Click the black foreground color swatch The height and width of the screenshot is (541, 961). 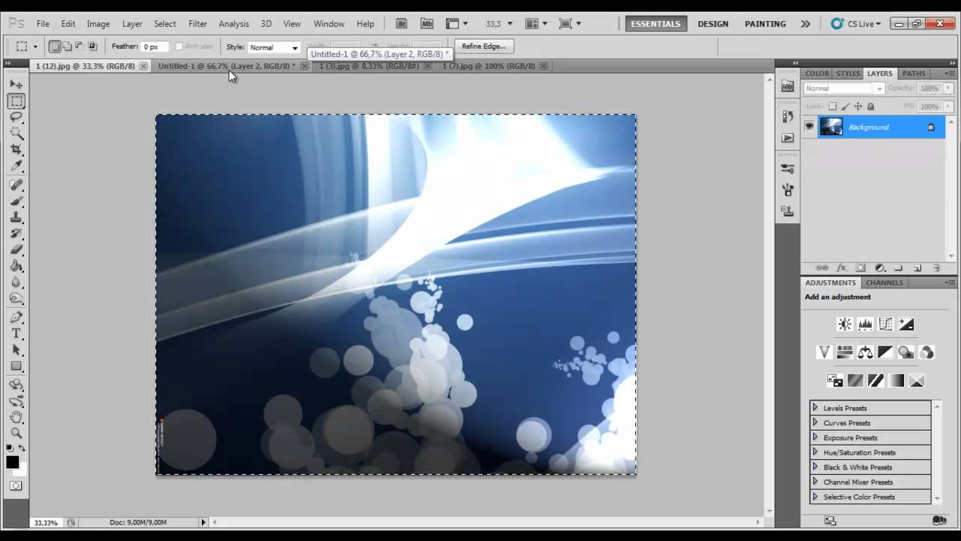(x=13, y=462)
